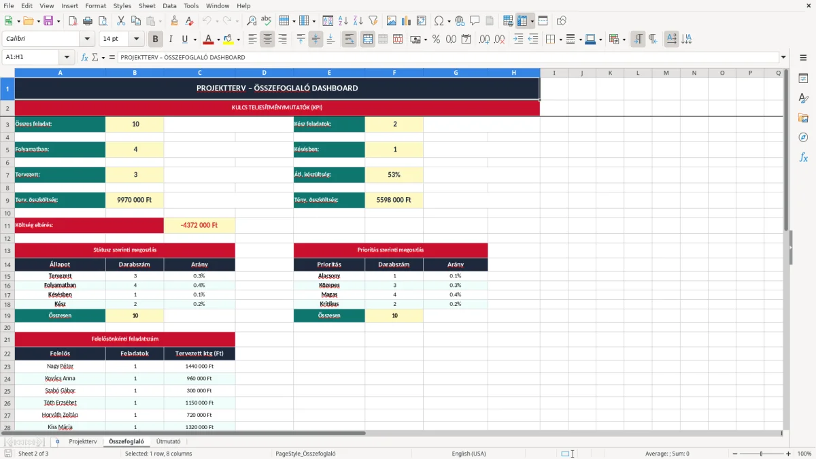The image size is (816, 459).
Task: Open the Font Size dropdown
Action: tap(136, 39)
